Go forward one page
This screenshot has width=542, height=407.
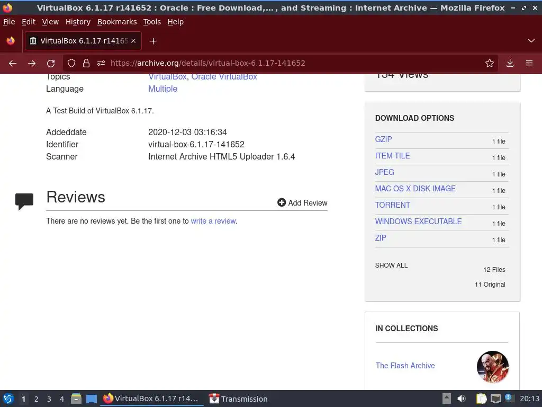click(32, 64)
